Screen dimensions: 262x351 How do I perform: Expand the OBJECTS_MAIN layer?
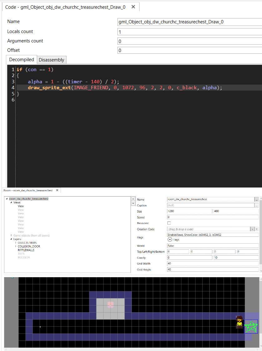[16, 243]
